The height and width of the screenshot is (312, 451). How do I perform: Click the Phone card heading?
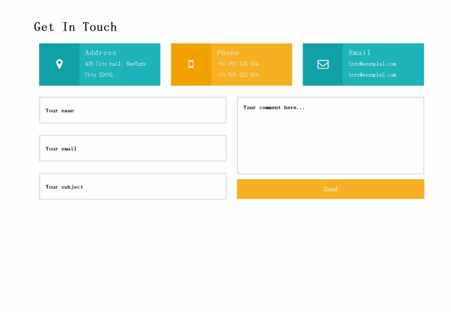click(x=228, y=53)
